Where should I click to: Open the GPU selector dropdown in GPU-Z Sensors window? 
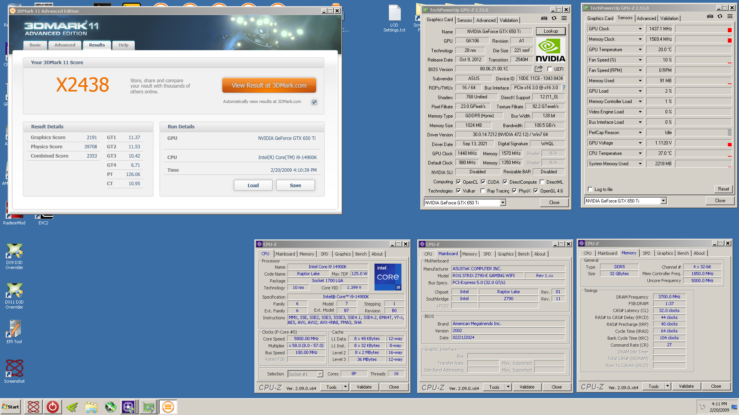click(x=663, y=201)
